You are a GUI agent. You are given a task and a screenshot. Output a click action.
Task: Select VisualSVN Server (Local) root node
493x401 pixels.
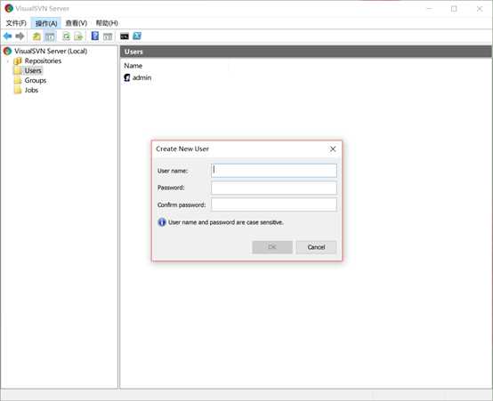point(51,51)
